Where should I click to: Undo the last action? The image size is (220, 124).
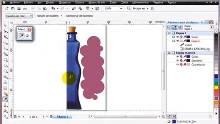(x=53, y=8)
